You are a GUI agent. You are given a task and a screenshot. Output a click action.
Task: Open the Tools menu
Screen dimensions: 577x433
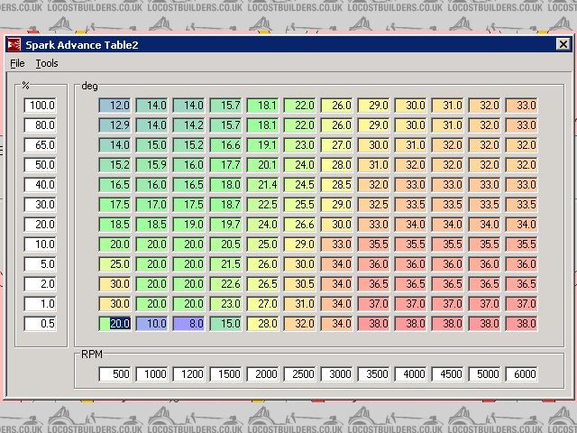pos(47,64)
